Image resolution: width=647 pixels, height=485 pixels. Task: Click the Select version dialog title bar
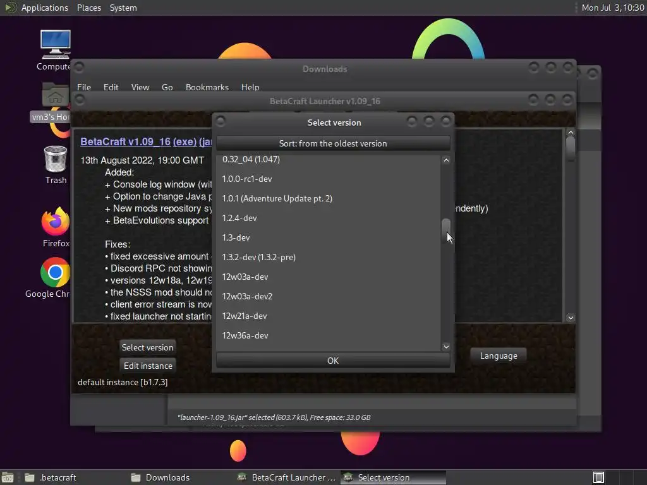(x=334, y=123)
